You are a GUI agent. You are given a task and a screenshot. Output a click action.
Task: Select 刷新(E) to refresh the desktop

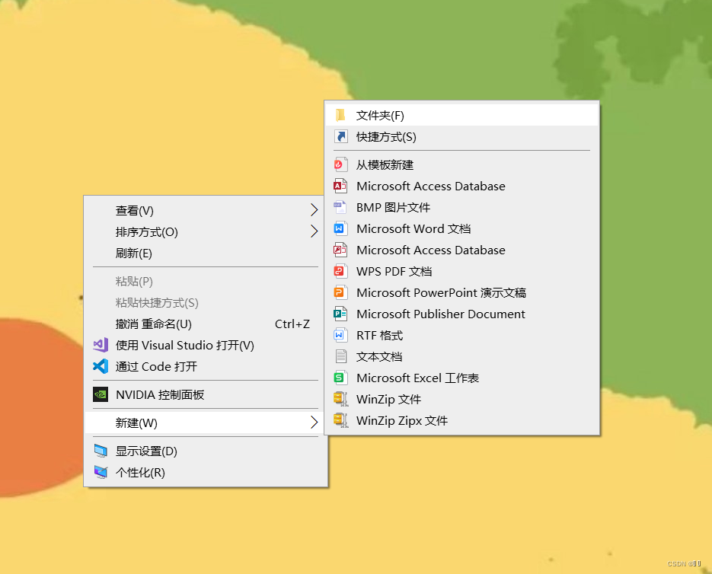(206, 253)
